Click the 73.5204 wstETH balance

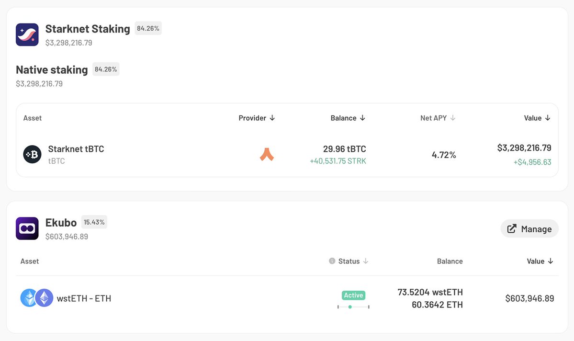[x=430, y=292]
